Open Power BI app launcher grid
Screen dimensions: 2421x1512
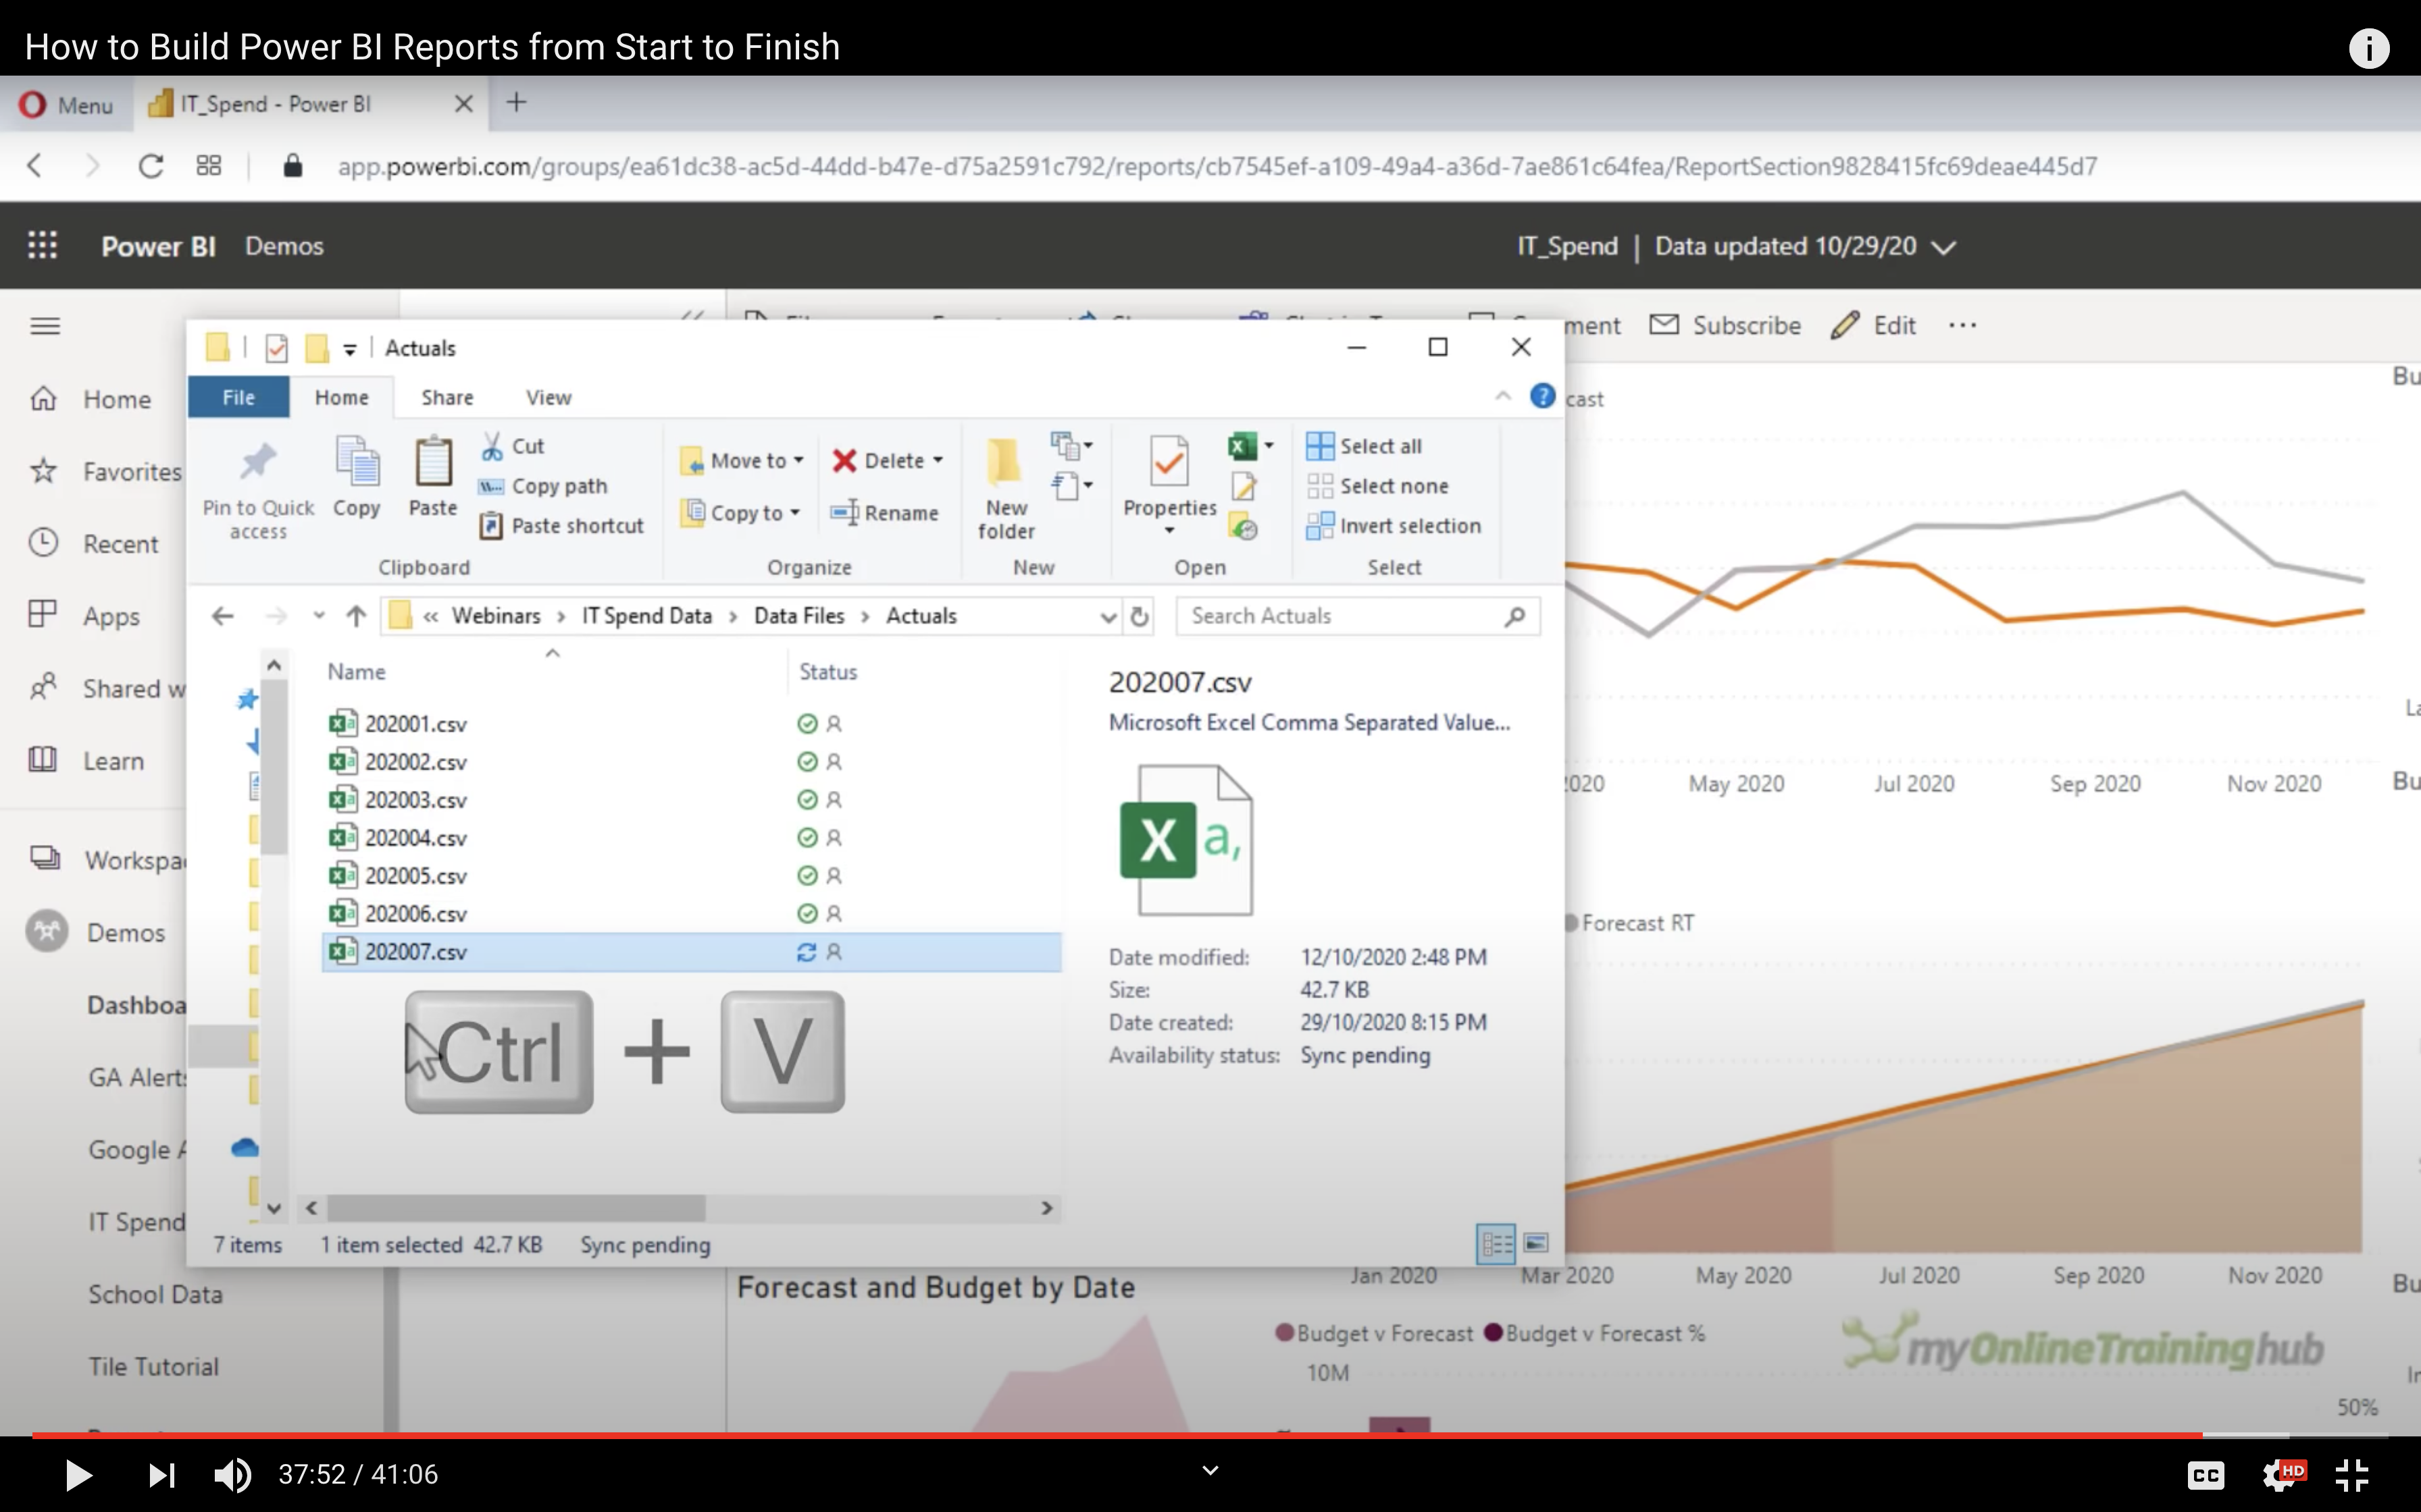coord(42,246)
